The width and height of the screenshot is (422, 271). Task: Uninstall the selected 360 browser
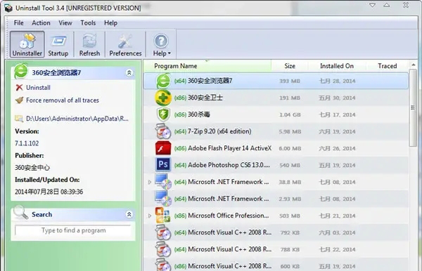[38, 88]
